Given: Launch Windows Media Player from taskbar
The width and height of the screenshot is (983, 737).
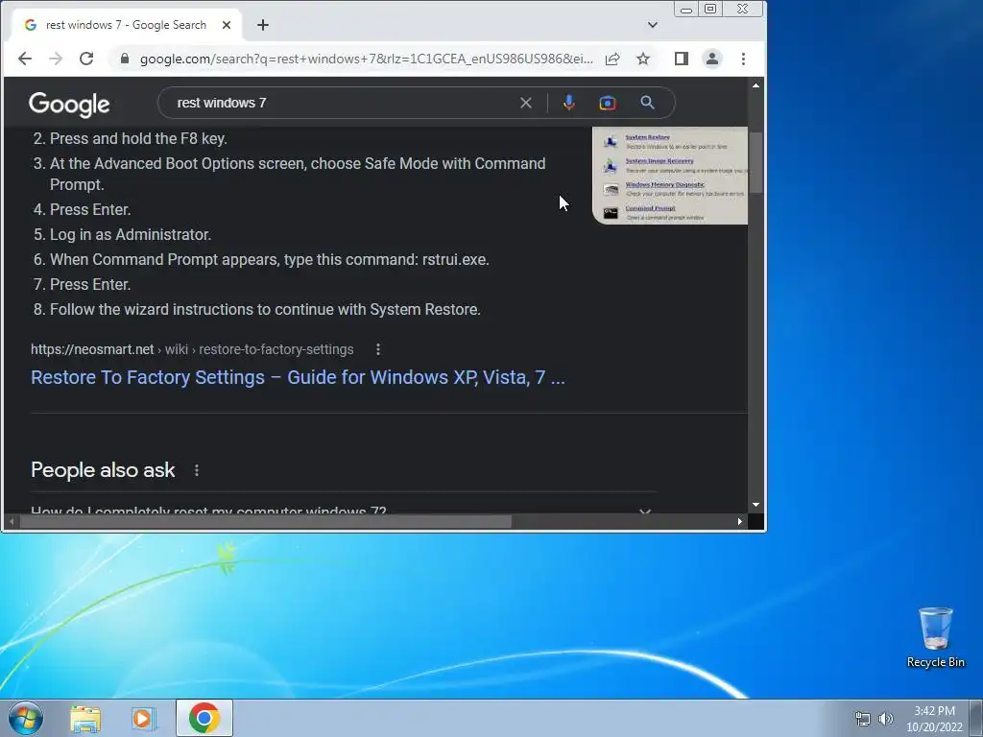Looking at the screenshot, I should coord(144,719).
